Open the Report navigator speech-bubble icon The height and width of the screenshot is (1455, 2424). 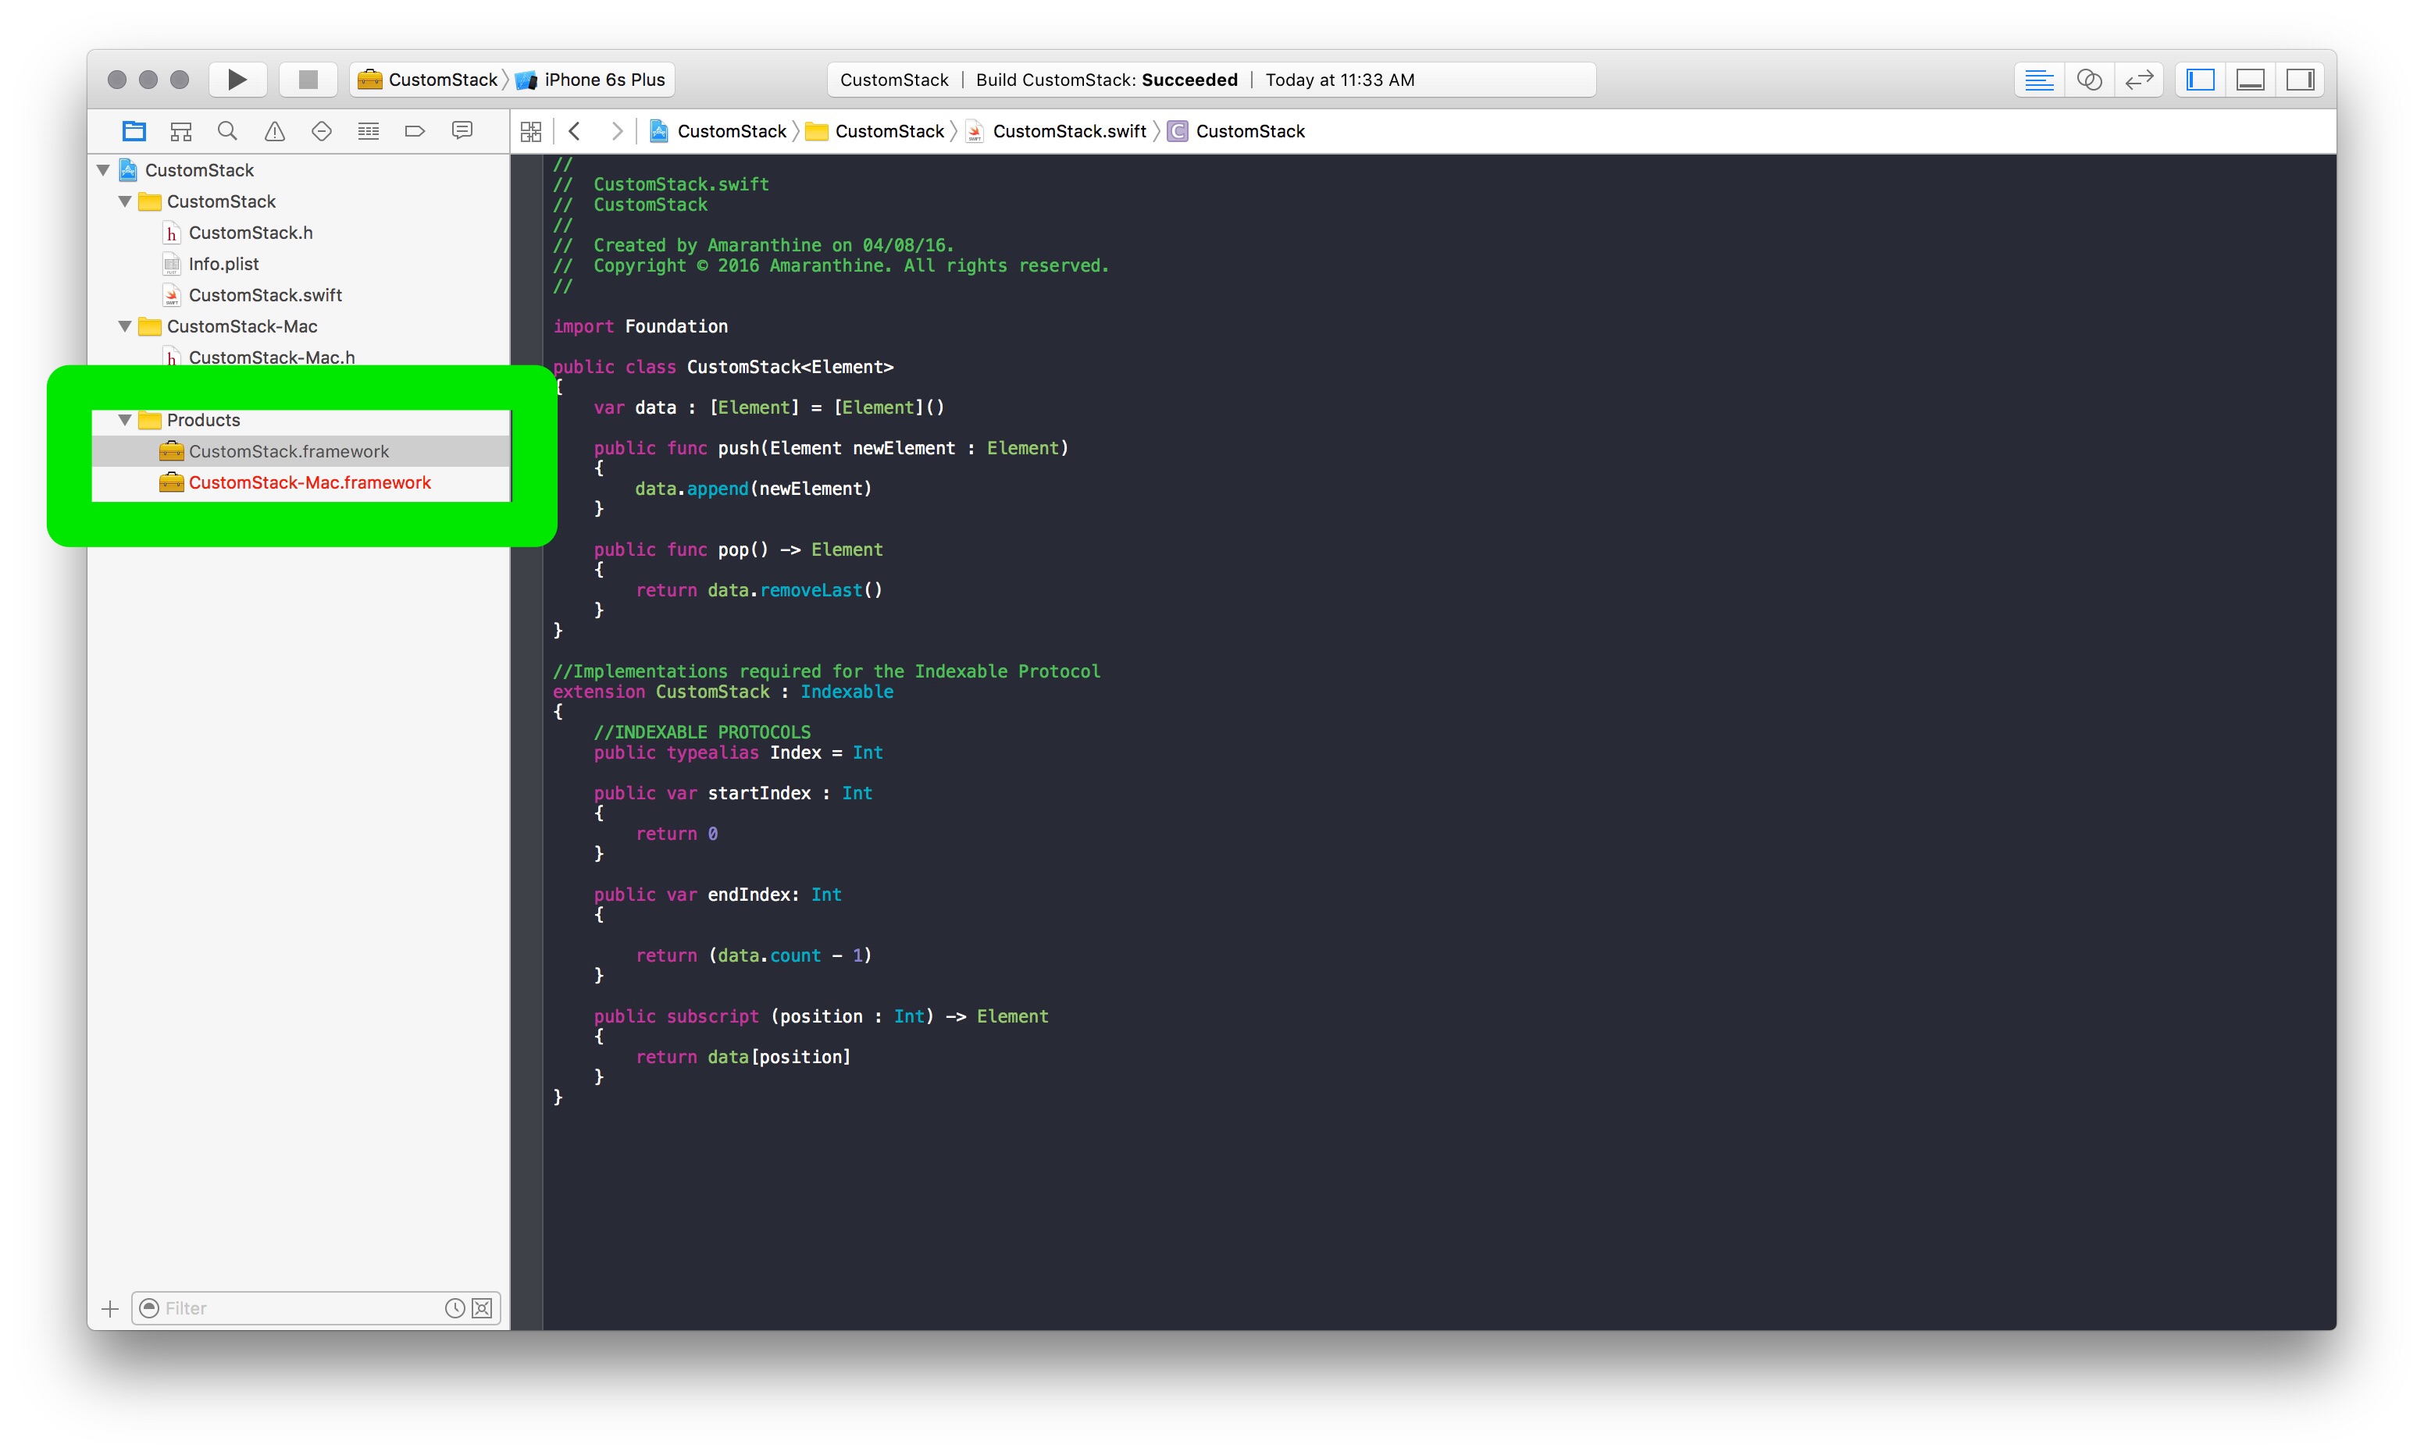(462, 131)
